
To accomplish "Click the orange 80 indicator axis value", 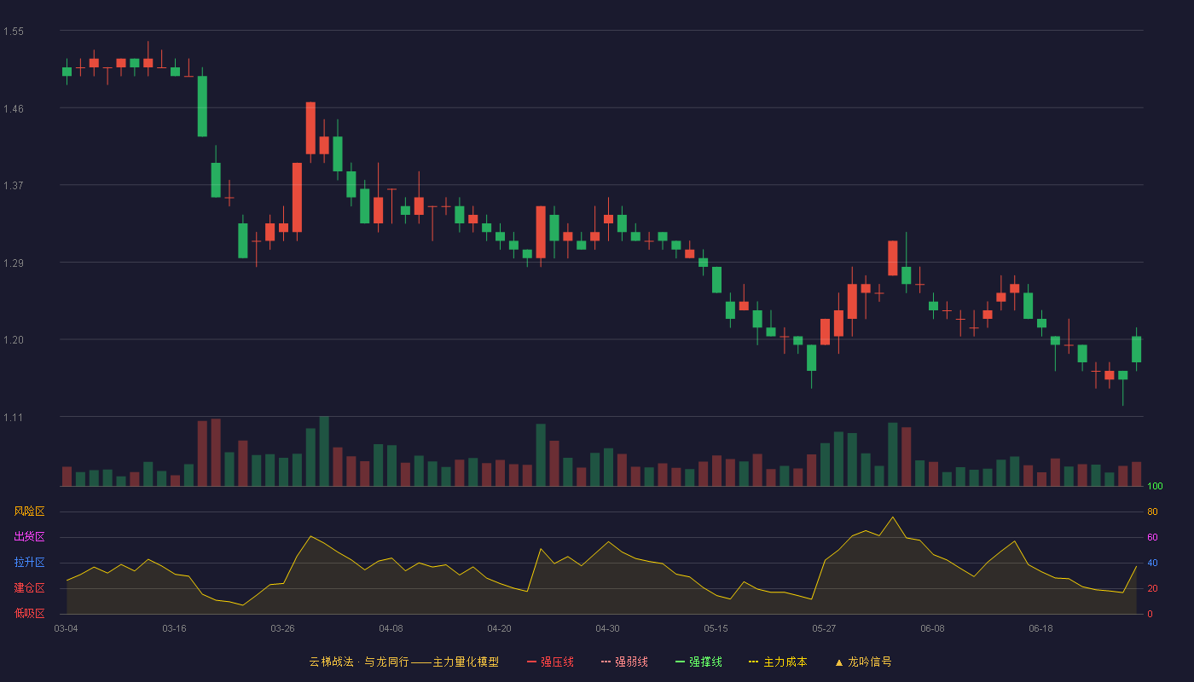I will [x=1152, y=511].
